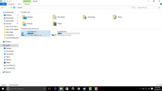Click Cortana microphone icon
Screen dimensions: 162x91
click(44, 89)
